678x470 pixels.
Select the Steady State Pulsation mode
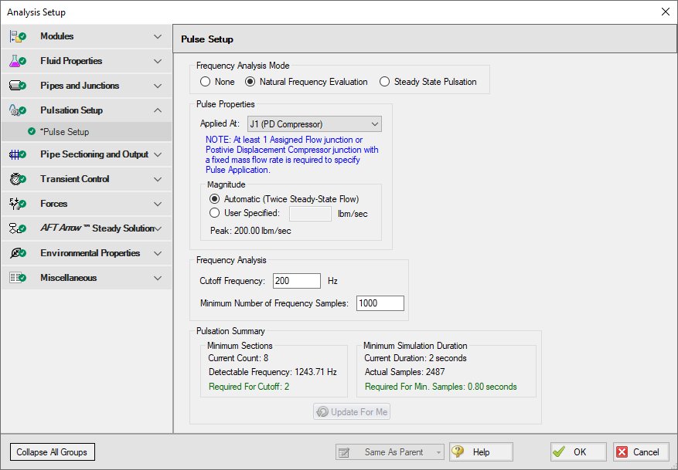[x=384, y=81]
